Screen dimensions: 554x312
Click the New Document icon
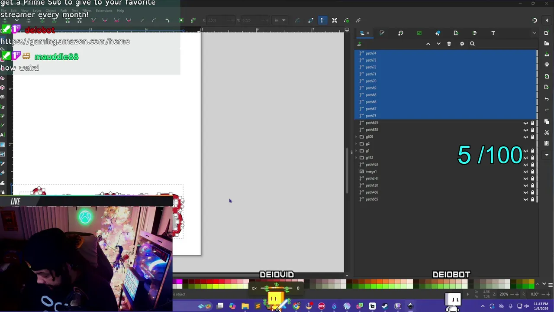tap(547, 33)
